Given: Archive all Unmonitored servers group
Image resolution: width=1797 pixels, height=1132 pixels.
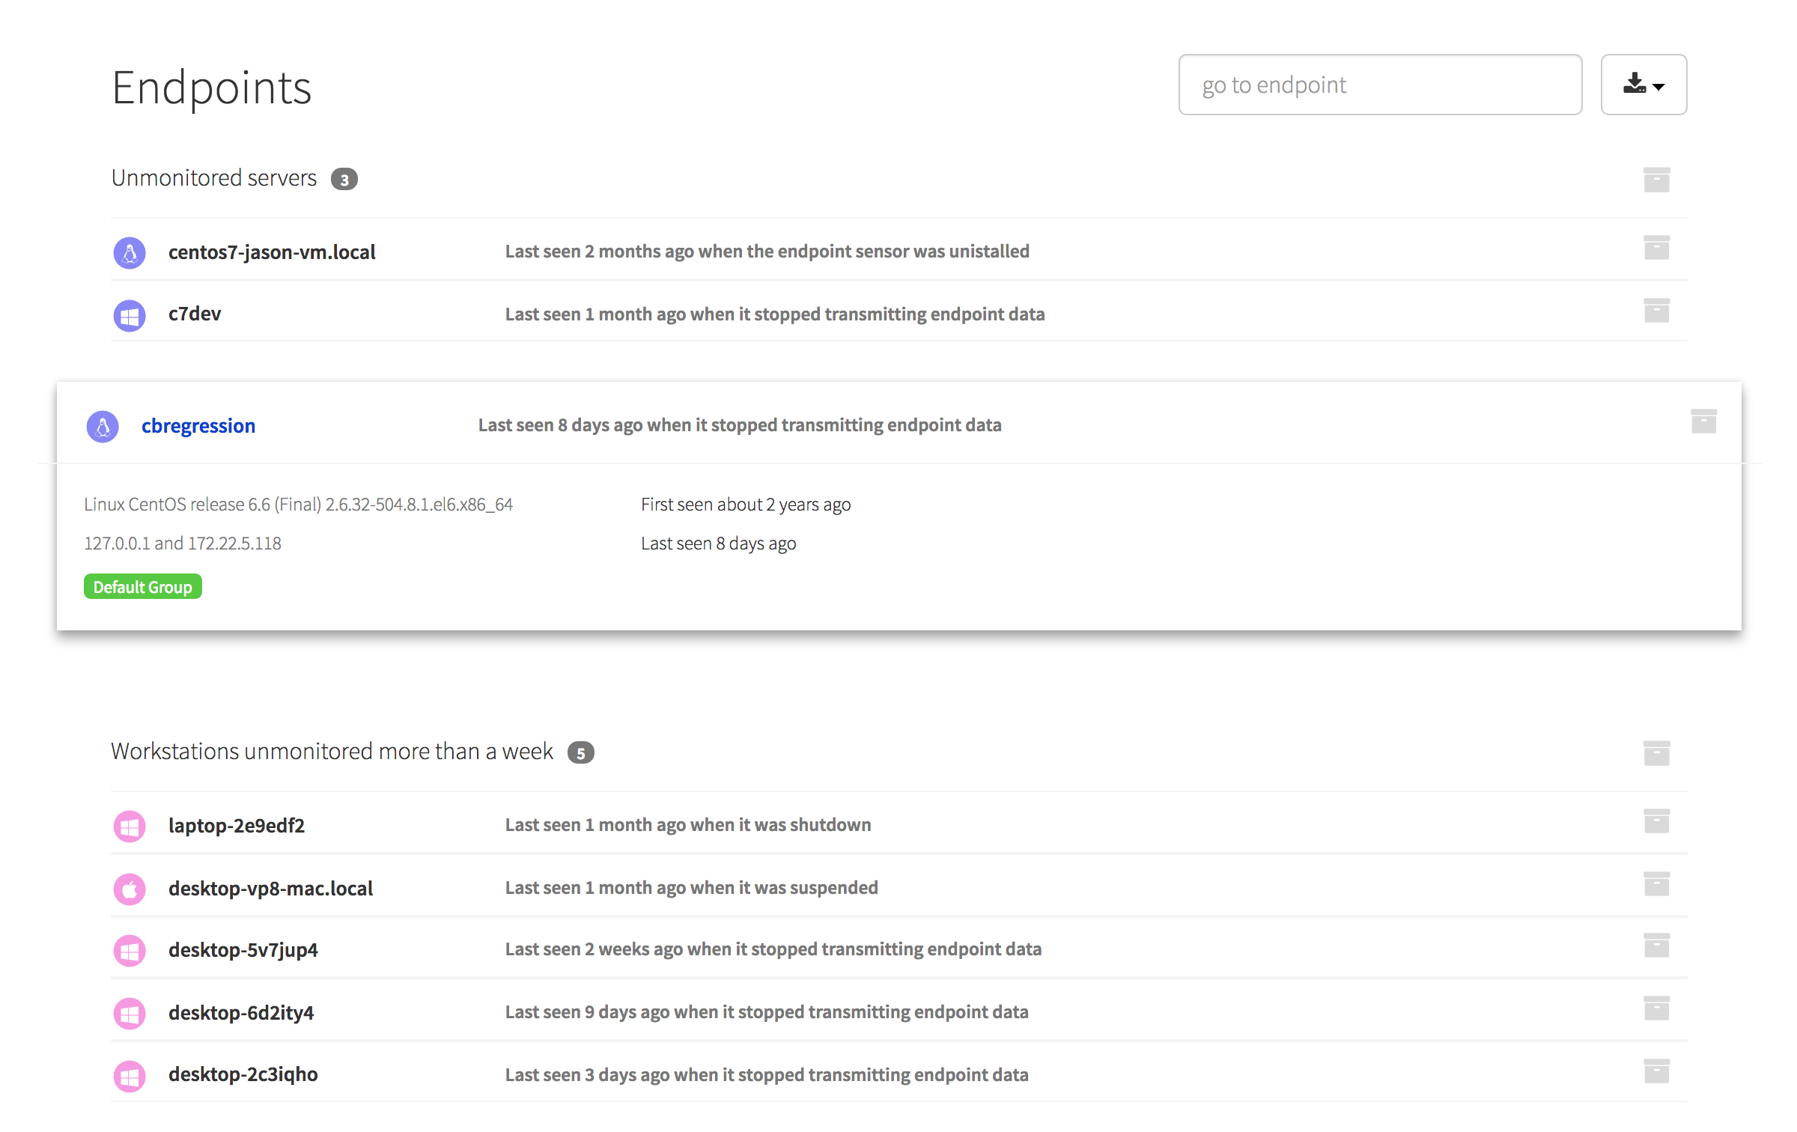Looking at the screenshot, I should click(1656, 180).
